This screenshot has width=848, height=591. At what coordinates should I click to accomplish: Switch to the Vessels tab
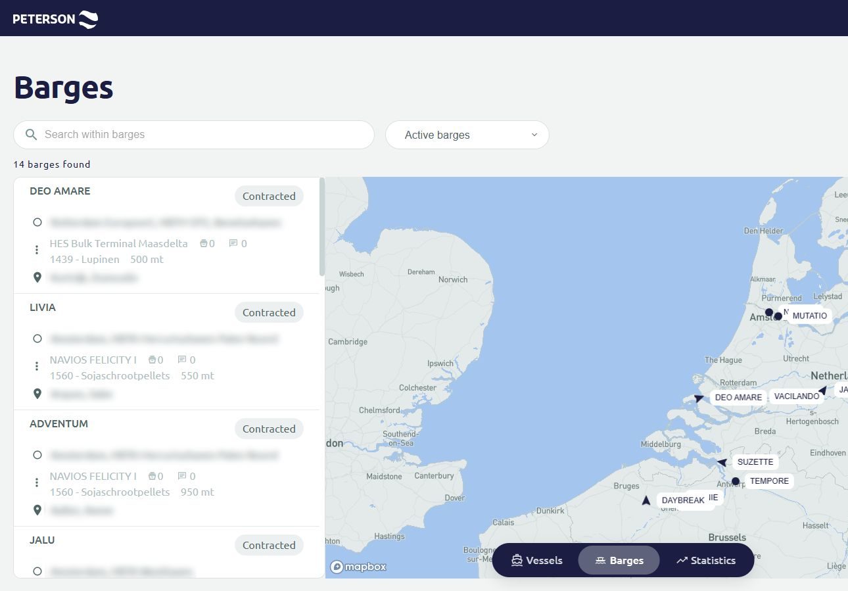[536, 561]
